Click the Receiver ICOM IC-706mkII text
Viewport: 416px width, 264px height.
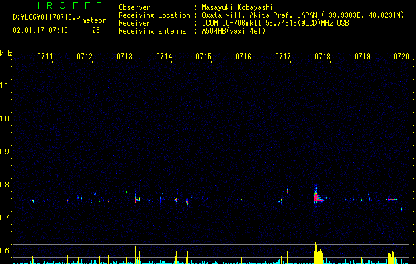pyautogui.click(x=232, y=23)
